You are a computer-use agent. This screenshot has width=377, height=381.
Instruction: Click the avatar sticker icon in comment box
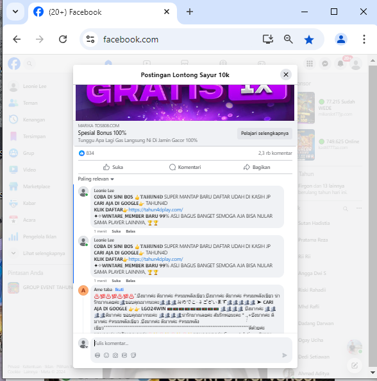[x=97, y=355]
